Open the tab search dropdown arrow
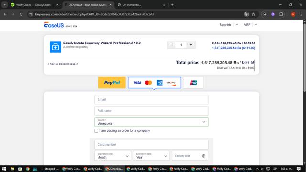 pyautogui.click(x=4, y=5)
